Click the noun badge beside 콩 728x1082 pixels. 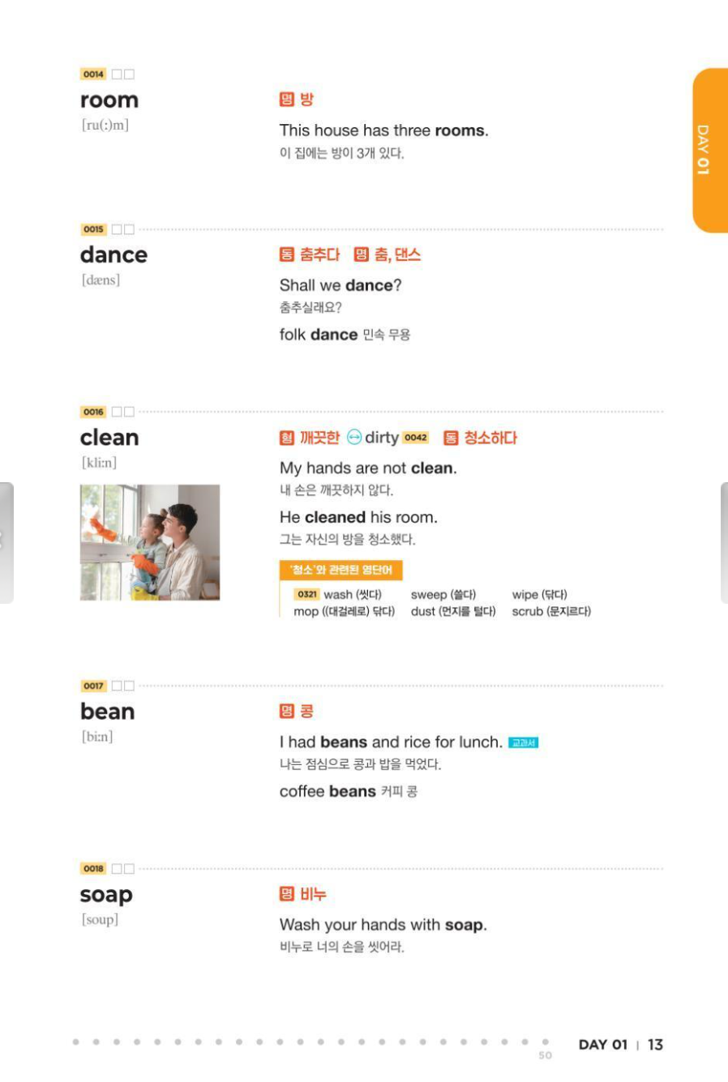pyautogui.click(x=286, y=712)
